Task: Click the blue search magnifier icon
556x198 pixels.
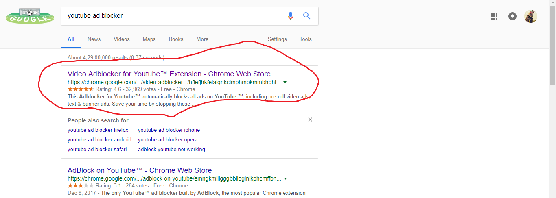Action: (307, 16)
